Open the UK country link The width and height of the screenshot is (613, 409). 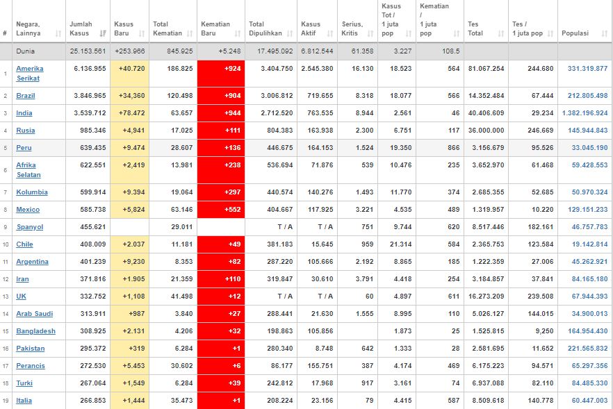tap(21, 297)
